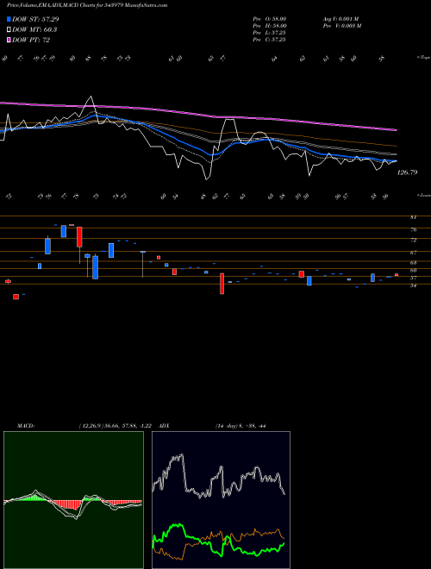
Task: Click the MACD (12,26,9) values readout
Action: point(115,426)
